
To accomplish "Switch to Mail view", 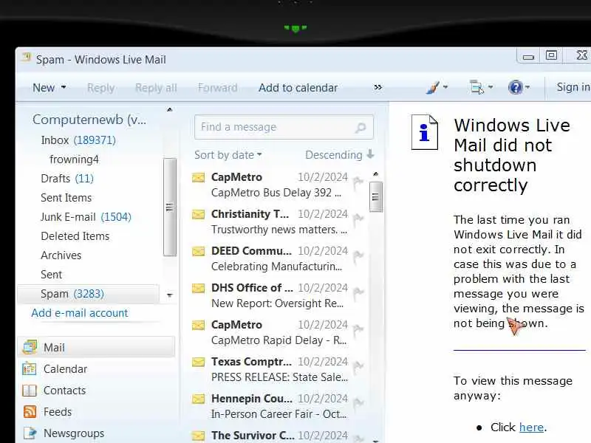I will (x=96, y=347).
